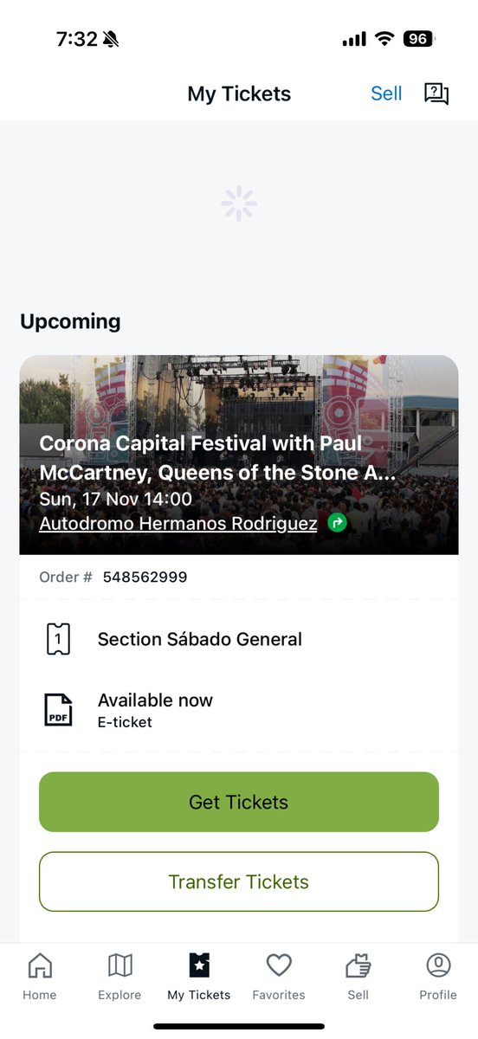Tap the Available now E-ticket row
The height and width of the screenshot is (1039, 478).
tap(239, 710)
